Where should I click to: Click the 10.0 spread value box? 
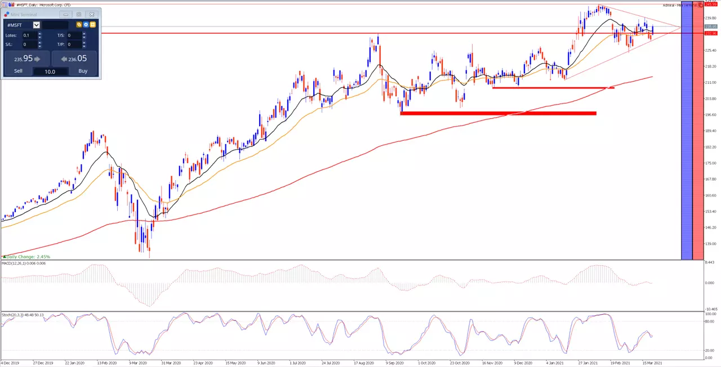tap(50, 71)
